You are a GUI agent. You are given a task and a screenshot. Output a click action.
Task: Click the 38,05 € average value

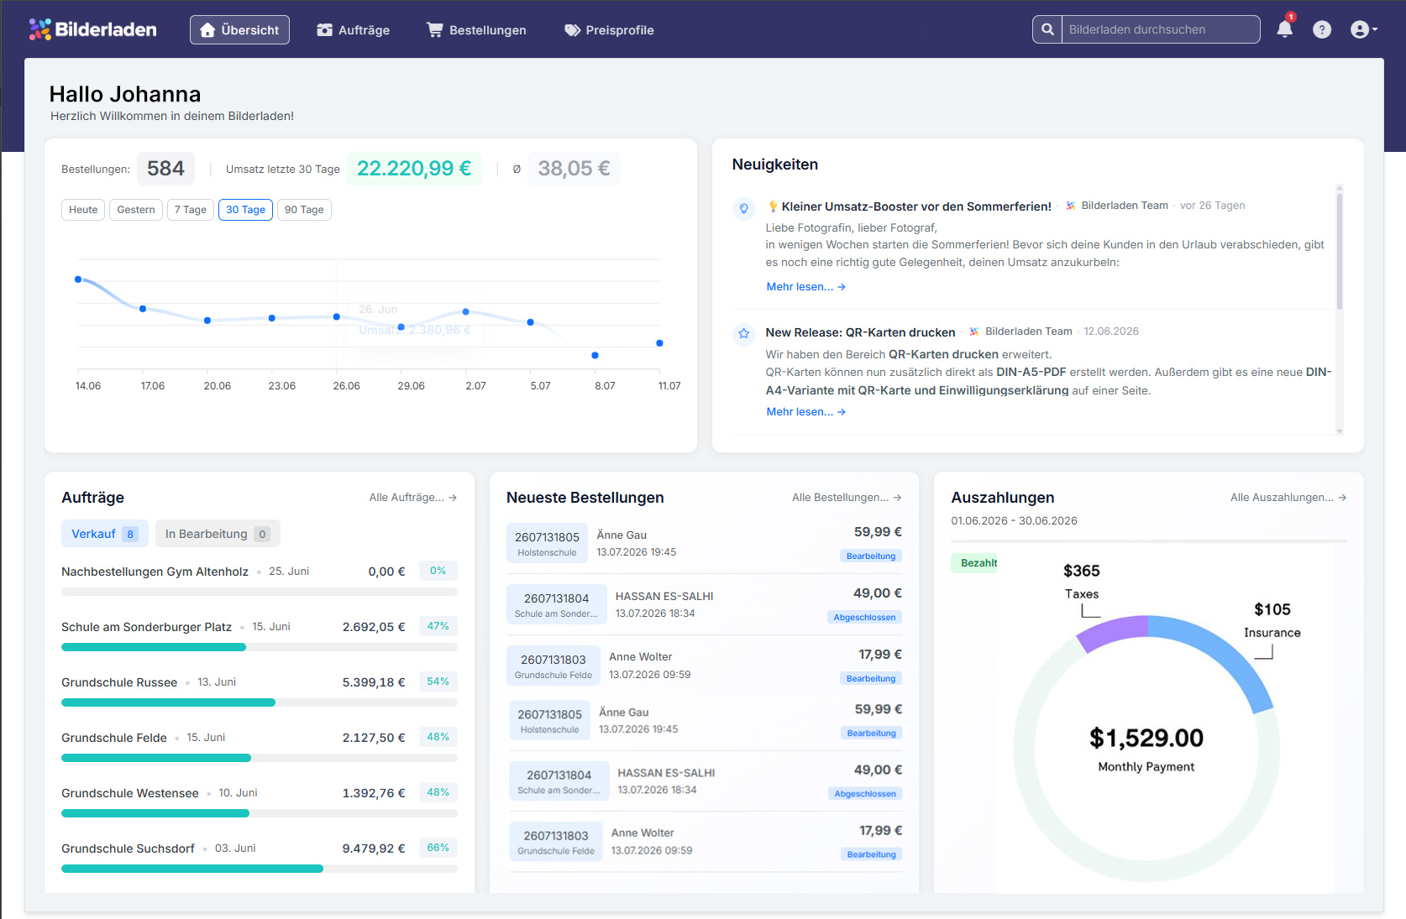coord(574,169)
